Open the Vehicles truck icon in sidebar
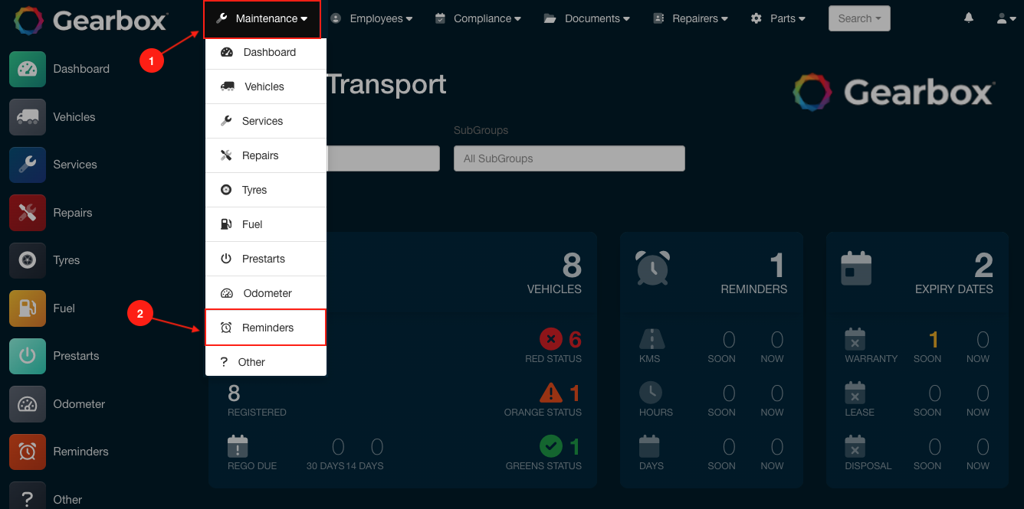The width and height of the screenshot is (1024, 509). [x=28, y=117]
